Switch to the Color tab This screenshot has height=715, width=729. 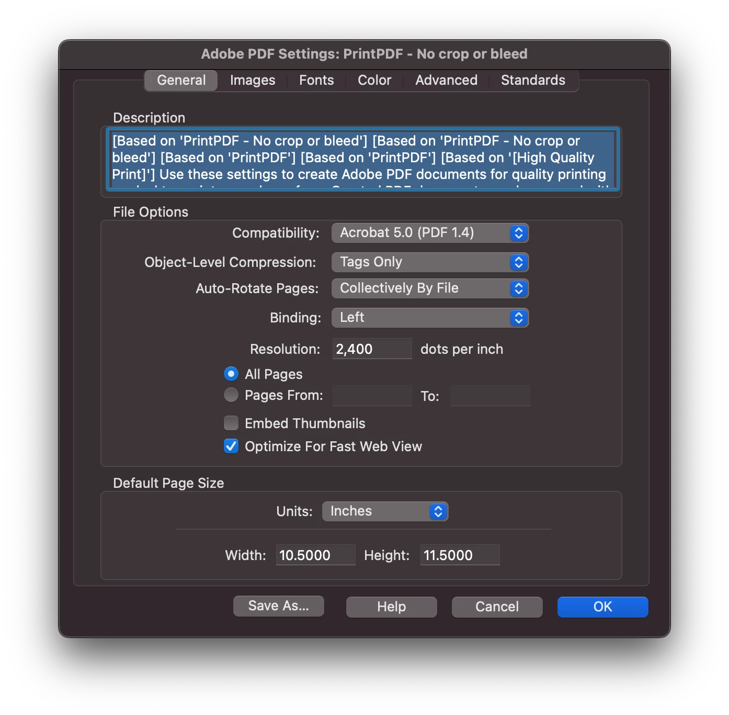[374, 80]
